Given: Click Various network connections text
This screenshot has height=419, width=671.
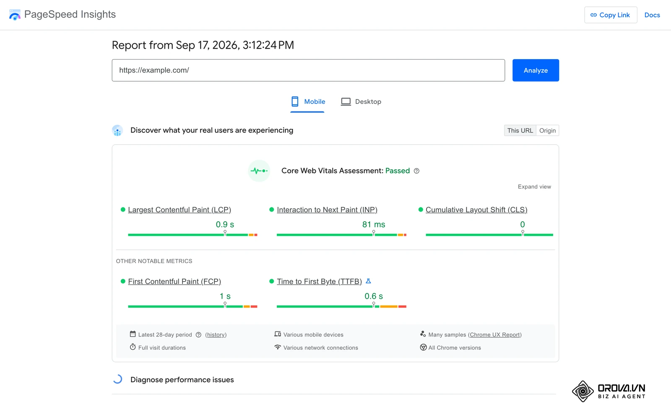Looking at the screenshot, I should 321,348.
